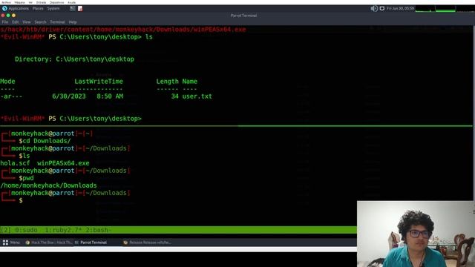Open the Applications menu
The width and height of the screenshot is (475, 267).
[19, 8]
